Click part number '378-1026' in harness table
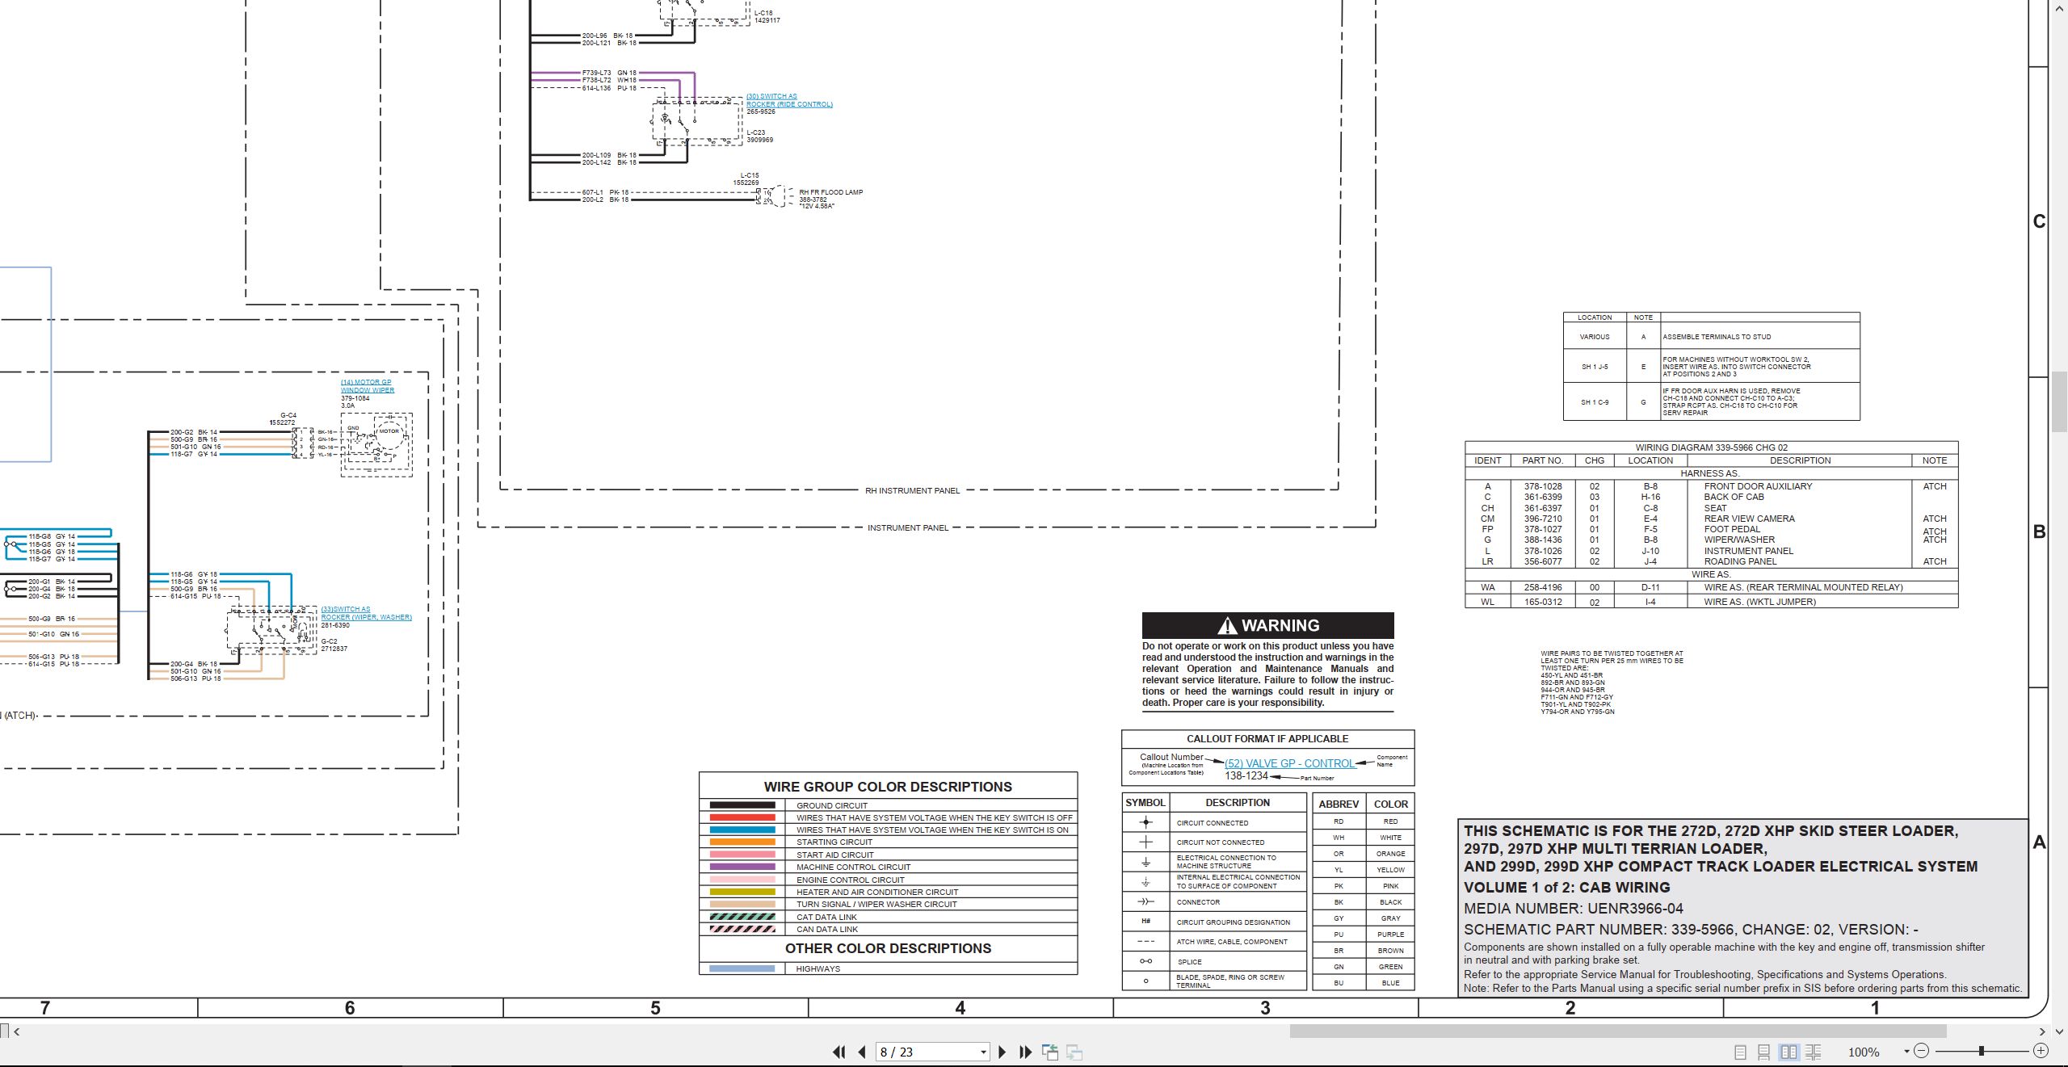This screenshot has width=2068, height=1067. click(1542, 551)
